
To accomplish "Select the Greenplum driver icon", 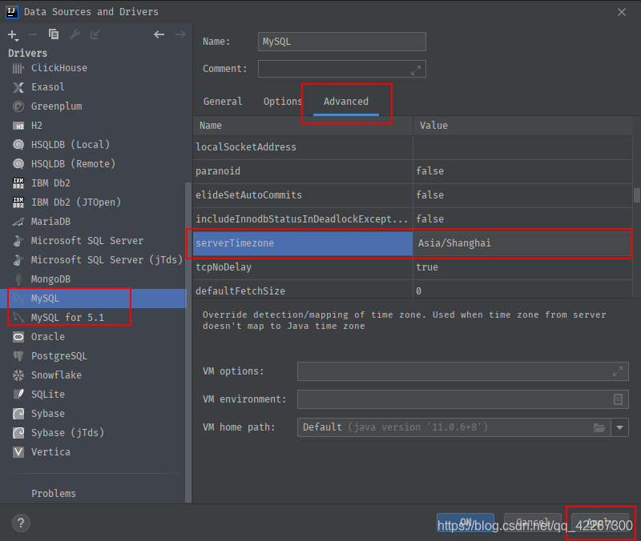I will click(x=18, y=106).
